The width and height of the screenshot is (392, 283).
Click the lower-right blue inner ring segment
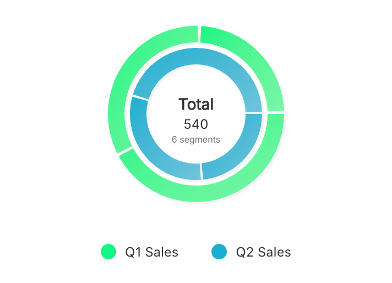[x=238, y=155]
